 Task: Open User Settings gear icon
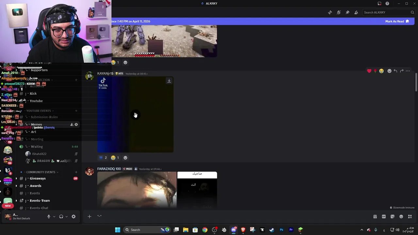tap(73, 216)
